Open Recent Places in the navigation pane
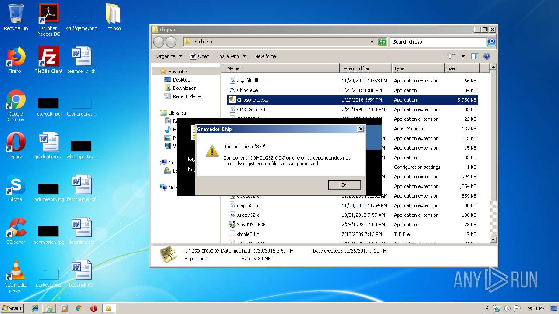 (x=187, y=96)
